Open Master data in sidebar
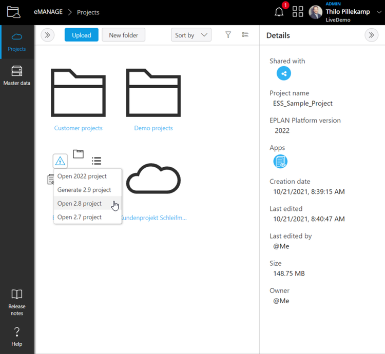The height and width of the screenshot is (354, 385). [x=17, y=75]
